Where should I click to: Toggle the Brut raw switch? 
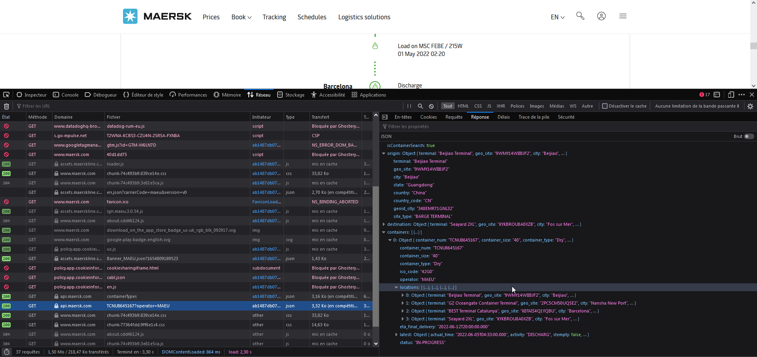coord(749,136)
